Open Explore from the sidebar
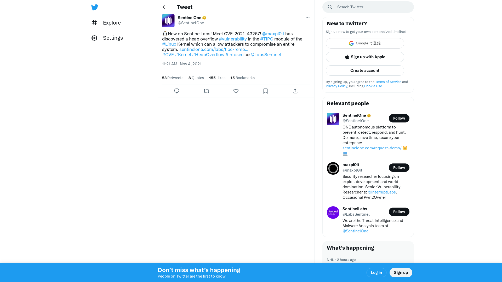Screen dimensions: 502x282 coord(106,23)
